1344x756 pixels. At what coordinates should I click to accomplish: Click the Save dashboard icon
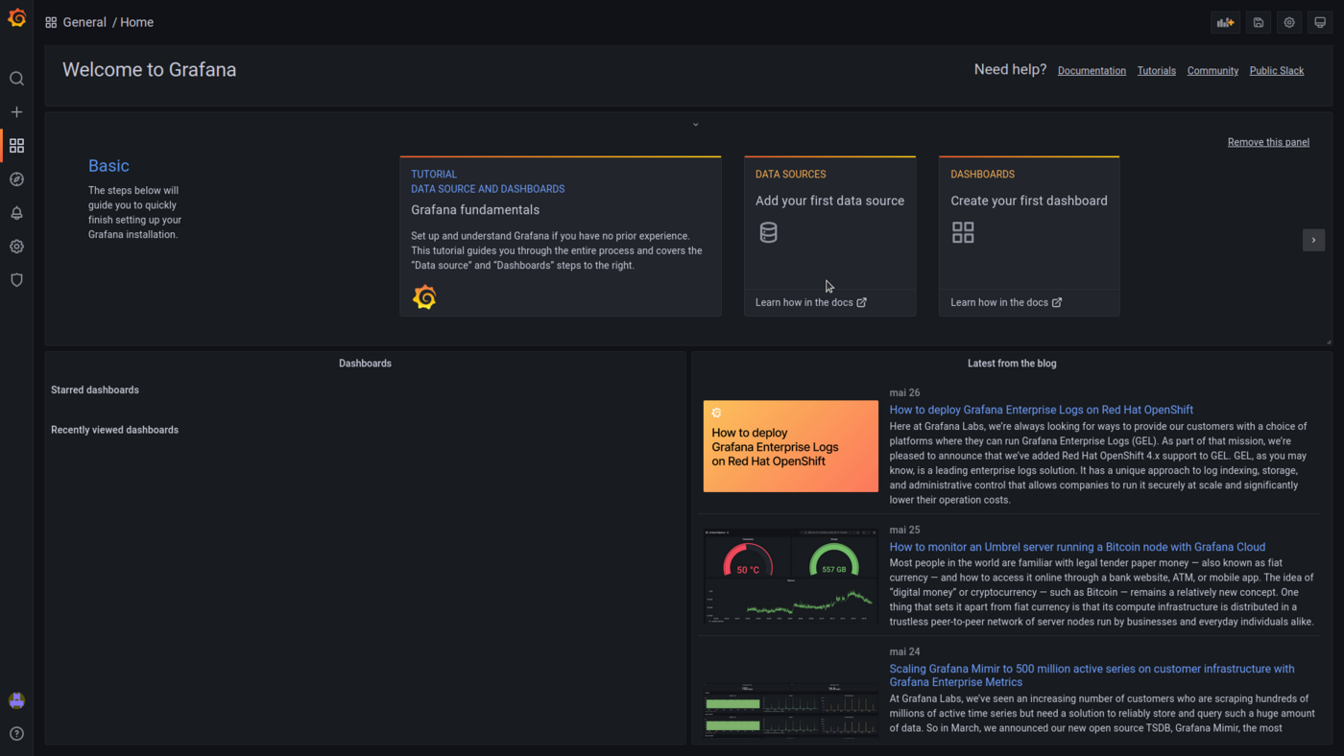tap(1258, 22)
